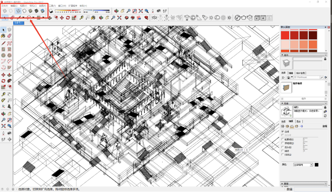Open the Rectangle tool dropdown arrow in top toolbar
332x192 pixels.
click(x=44, y=18)
